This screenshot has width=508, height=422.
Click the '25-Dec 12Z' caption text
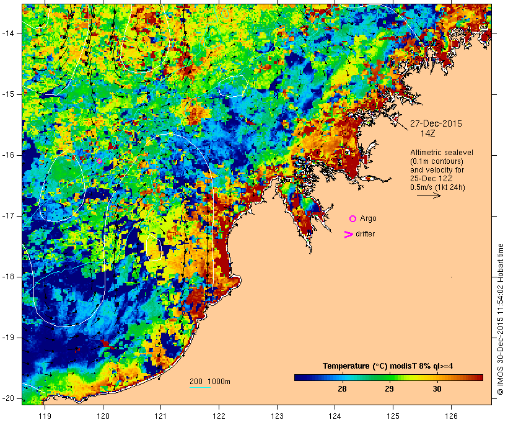click(431, 179)
